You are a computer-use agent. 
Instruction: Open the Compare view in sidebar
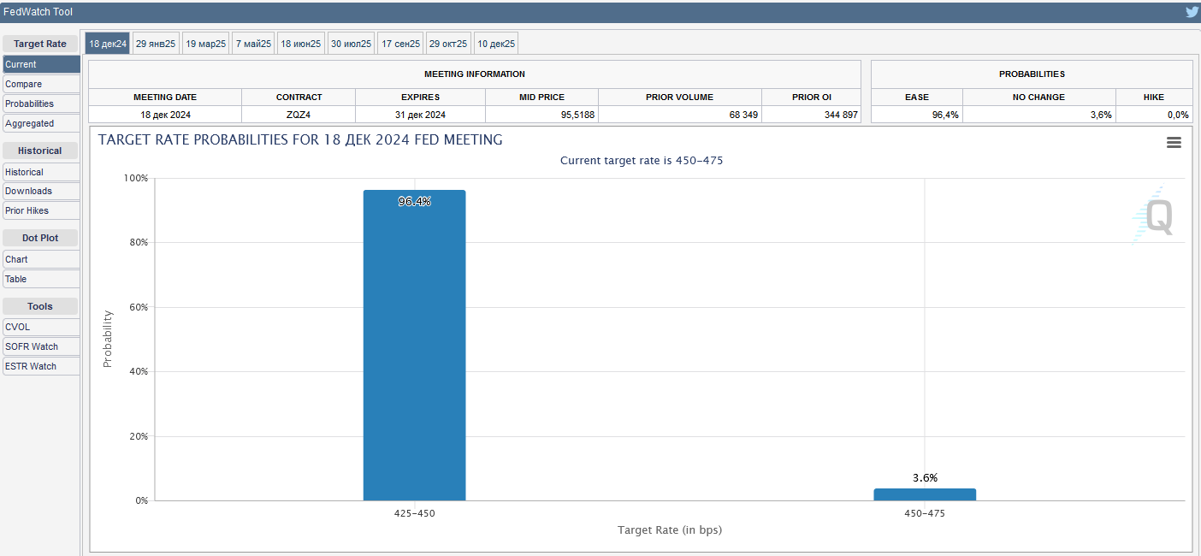(41, 84)
